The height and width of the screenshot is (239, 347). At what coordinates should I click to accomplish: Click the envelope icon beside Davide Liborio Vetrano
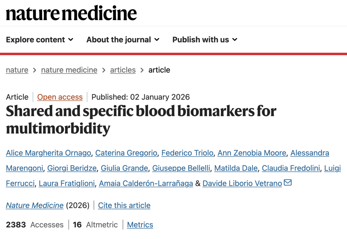point(288,183)
